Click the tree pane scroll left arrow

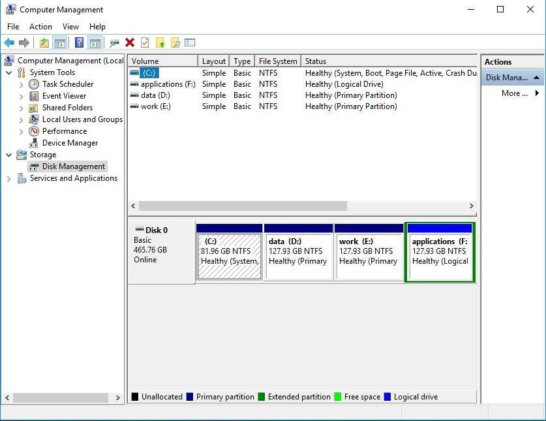pos(7,398)
